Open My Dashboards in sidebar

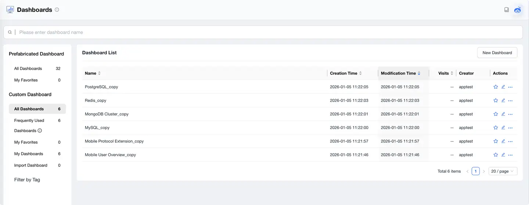(x=37, y=154)
